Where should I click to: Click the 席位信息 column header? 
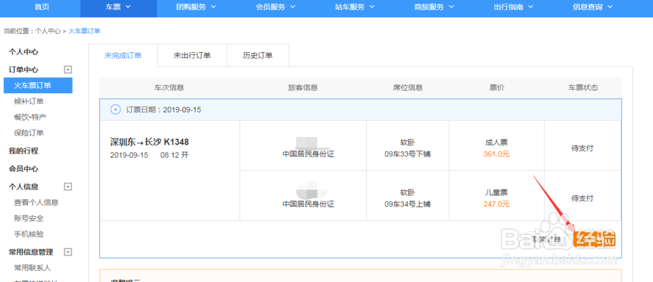407,88
